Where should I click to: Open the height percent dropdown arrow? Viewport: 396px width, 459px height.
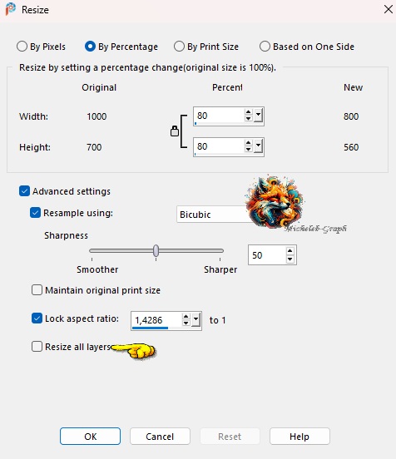point(258,146)
